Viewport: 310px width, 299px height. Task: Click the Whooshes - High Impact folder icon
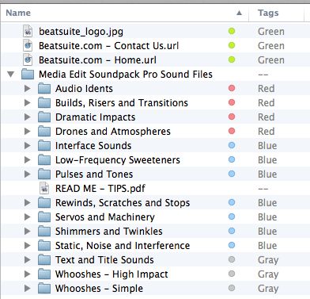coord(44,274)
